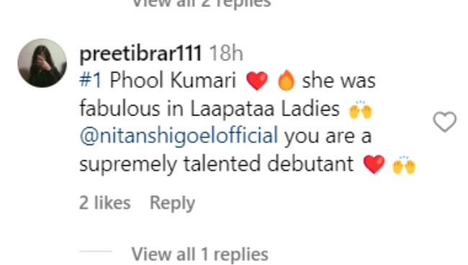Click the Laapataa Ladies text
This screenshot has height=265, width=468.
click(x=265, y=108)
